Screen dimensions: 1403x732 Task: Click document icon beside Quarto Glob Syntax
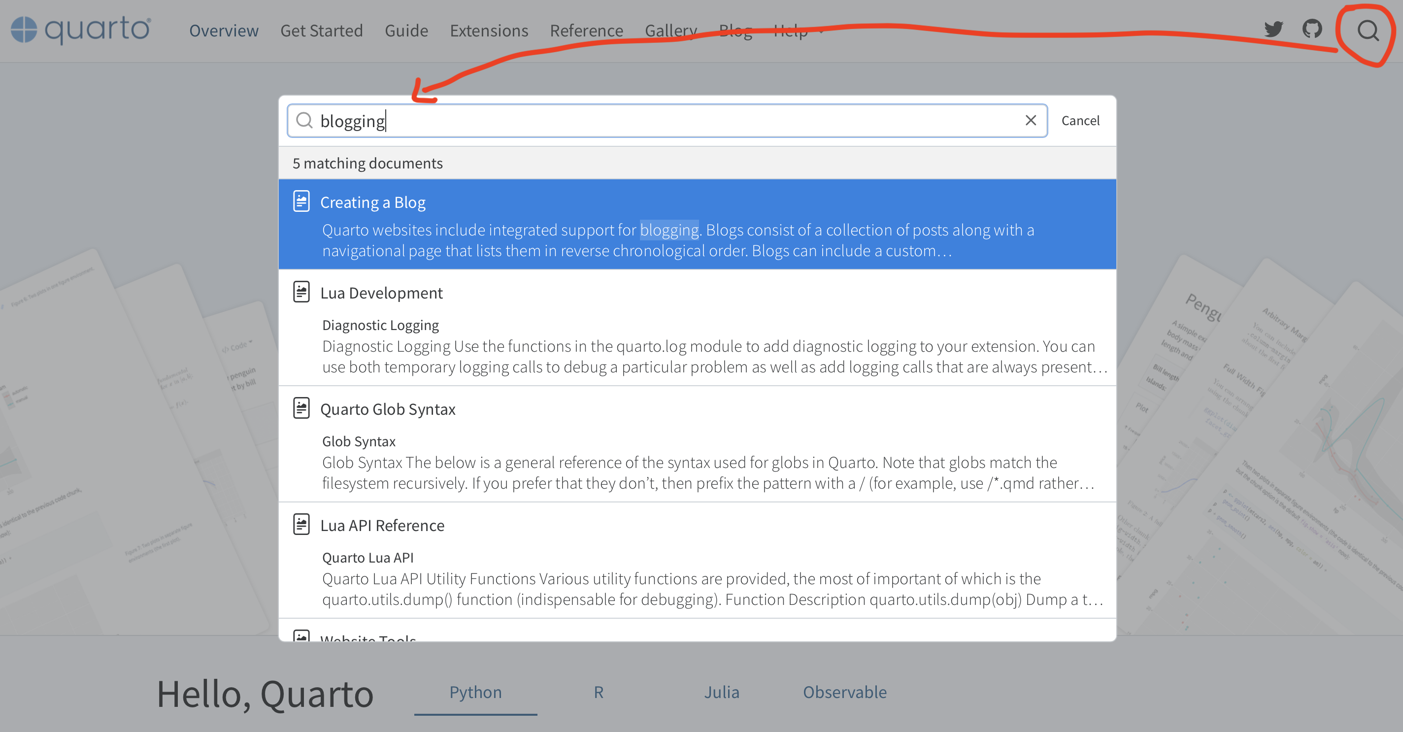pos(301,408)
